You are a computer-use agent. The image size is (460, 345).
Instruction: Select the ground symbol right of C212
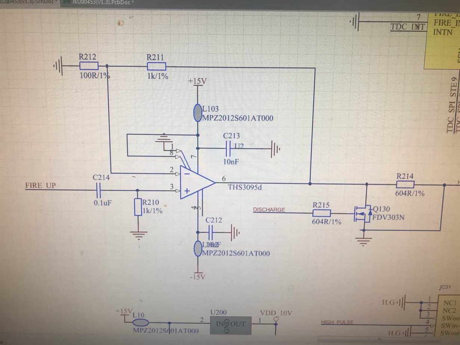coord(235,232)
